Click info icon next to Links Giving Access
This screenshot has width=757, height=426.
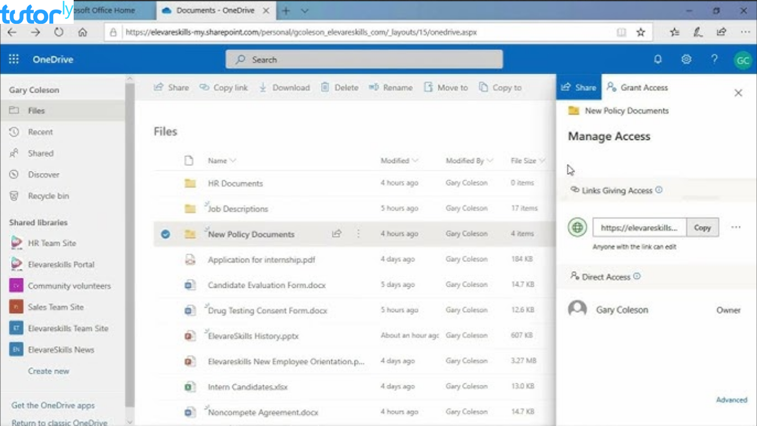[659, 190]
